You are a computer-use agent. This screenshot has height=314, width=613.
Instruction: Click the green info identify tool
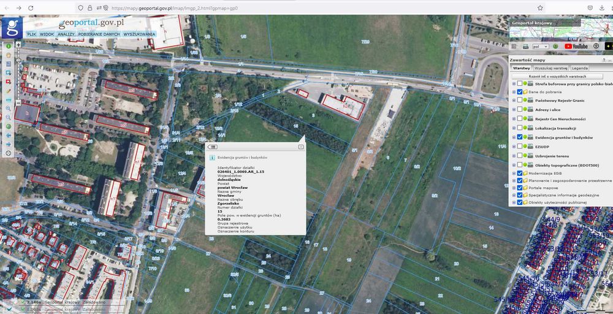(x=9, y=46)
